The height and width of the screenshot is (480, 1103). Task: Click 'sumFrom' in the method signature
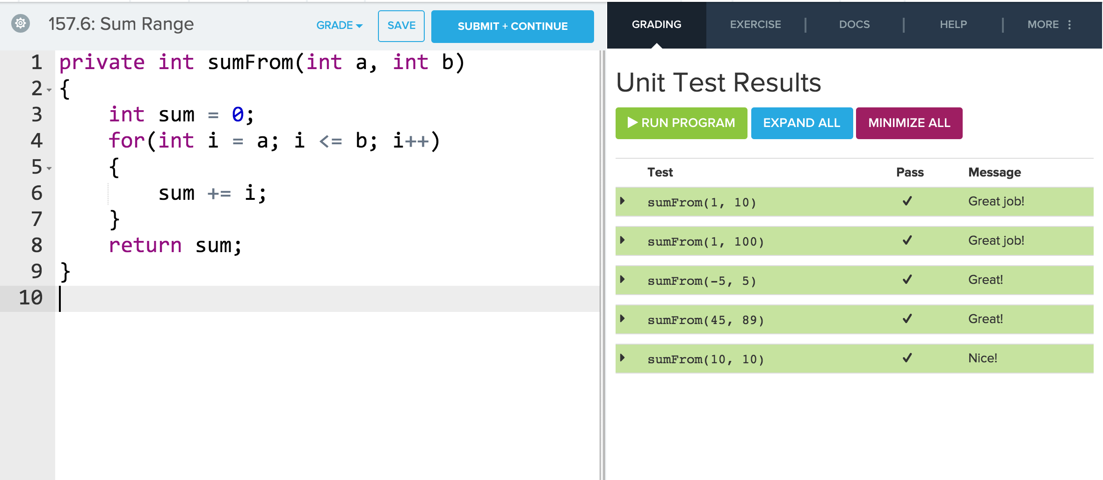250,62
